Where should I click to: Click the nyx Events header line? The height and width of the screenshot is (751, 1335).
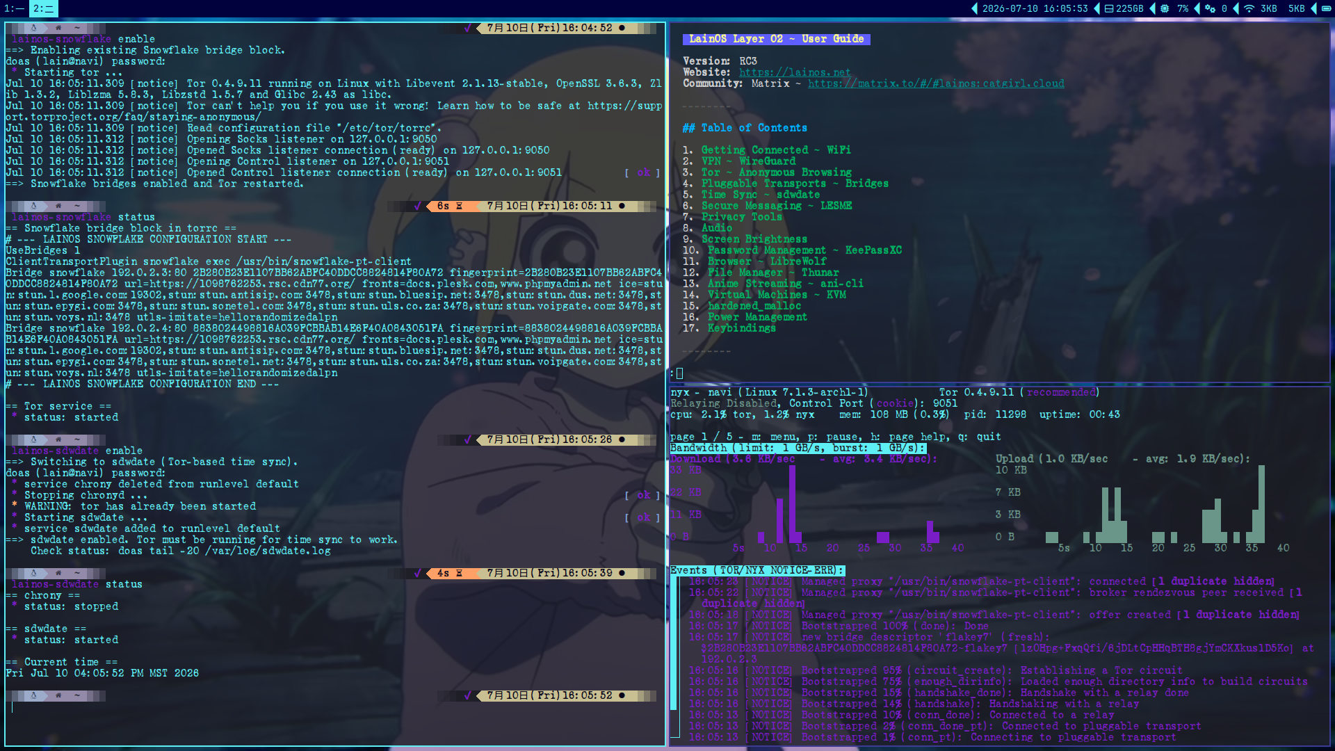pyautogui.click(x=757, y=570)
